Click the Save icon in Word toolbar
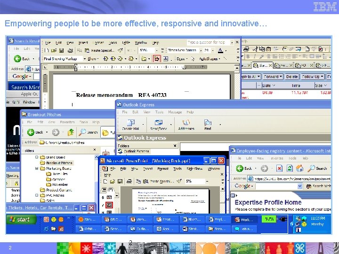Image resolution: width=339 pixels, height=254 pixels. tap(61, 50)
